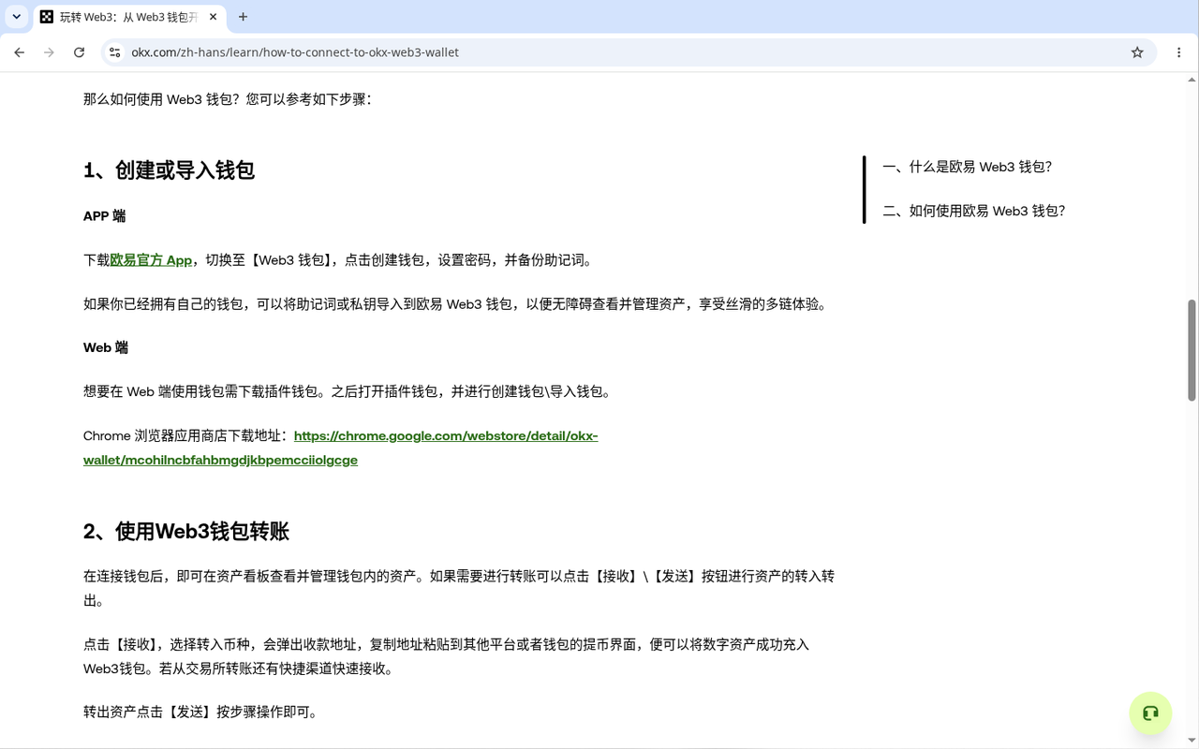Click the paragraph starting 点击【接收】,选择转入币种
This screenshot has width=1199, height=749.
[446, 656]
